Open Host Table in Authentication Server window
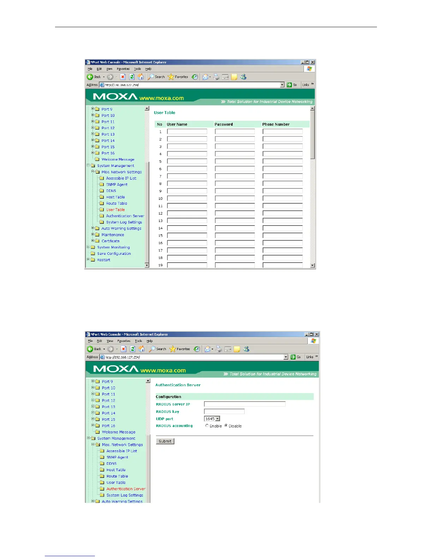432x559 pixels. 116,470
